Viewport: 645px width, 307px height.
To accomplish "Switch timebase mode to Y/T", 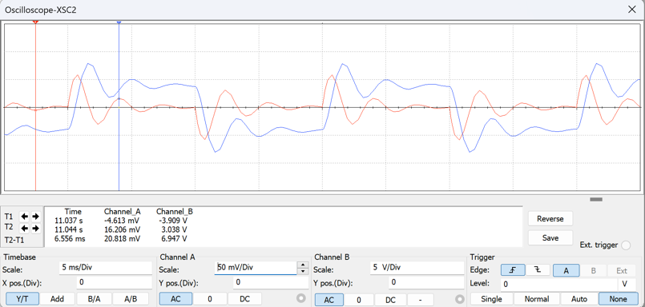I will [x=22, y=299].
